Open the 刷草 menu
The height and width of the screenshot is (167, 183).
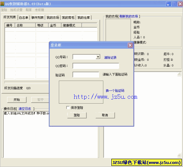tap(29, 10)
